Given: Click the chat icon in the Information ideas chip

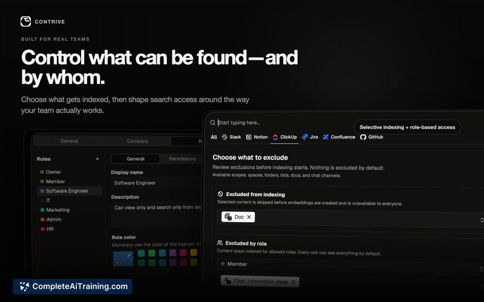Looking at the screenshot, I should click(227, 281).
